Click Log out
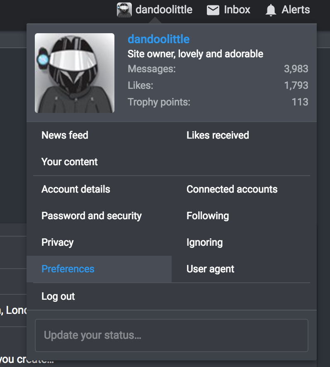This screenshot has width=330, height=367. tap(58, 296)
